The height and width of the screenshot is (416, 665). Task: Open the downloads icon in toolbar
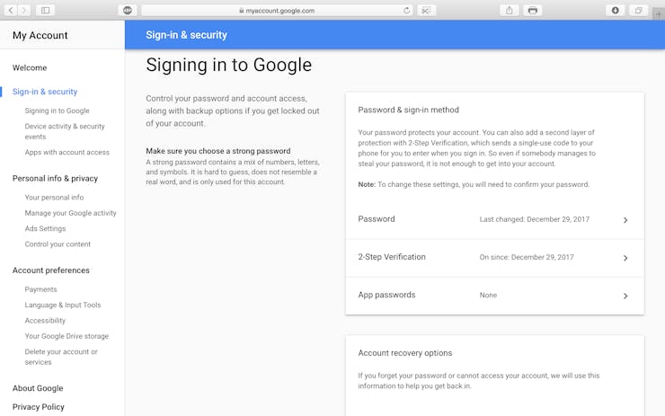615,10
